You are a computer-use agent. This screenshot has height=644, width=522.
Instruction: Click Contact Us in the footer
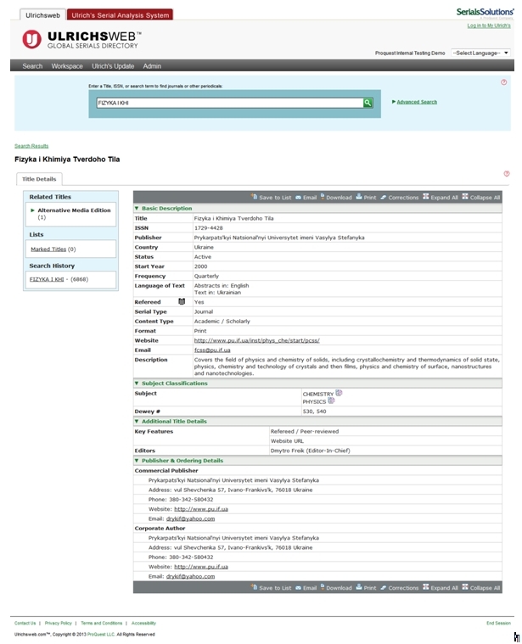click(x=25, y=623)
